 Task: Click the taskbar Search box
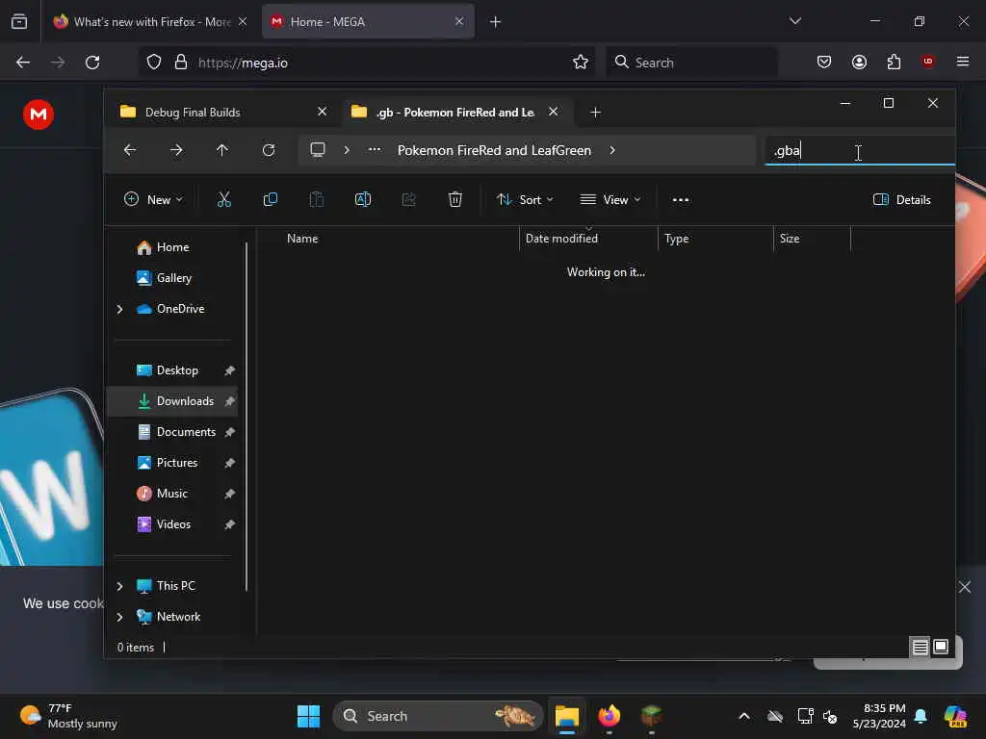(438, 716)
